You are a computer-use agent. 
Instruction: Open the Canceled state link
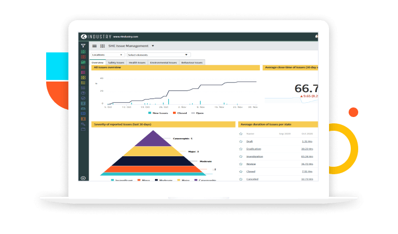coord(252,179)
